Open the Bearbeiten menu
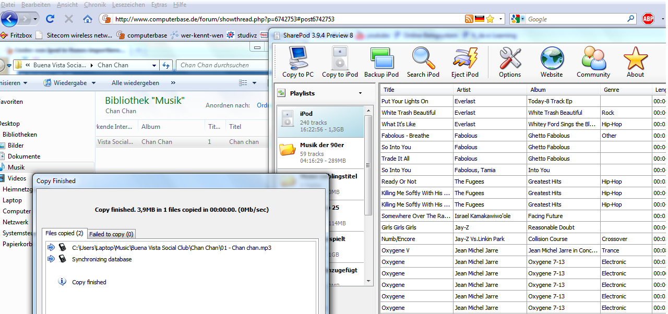This screenshot has height=314, width=668. click(36, 4)
